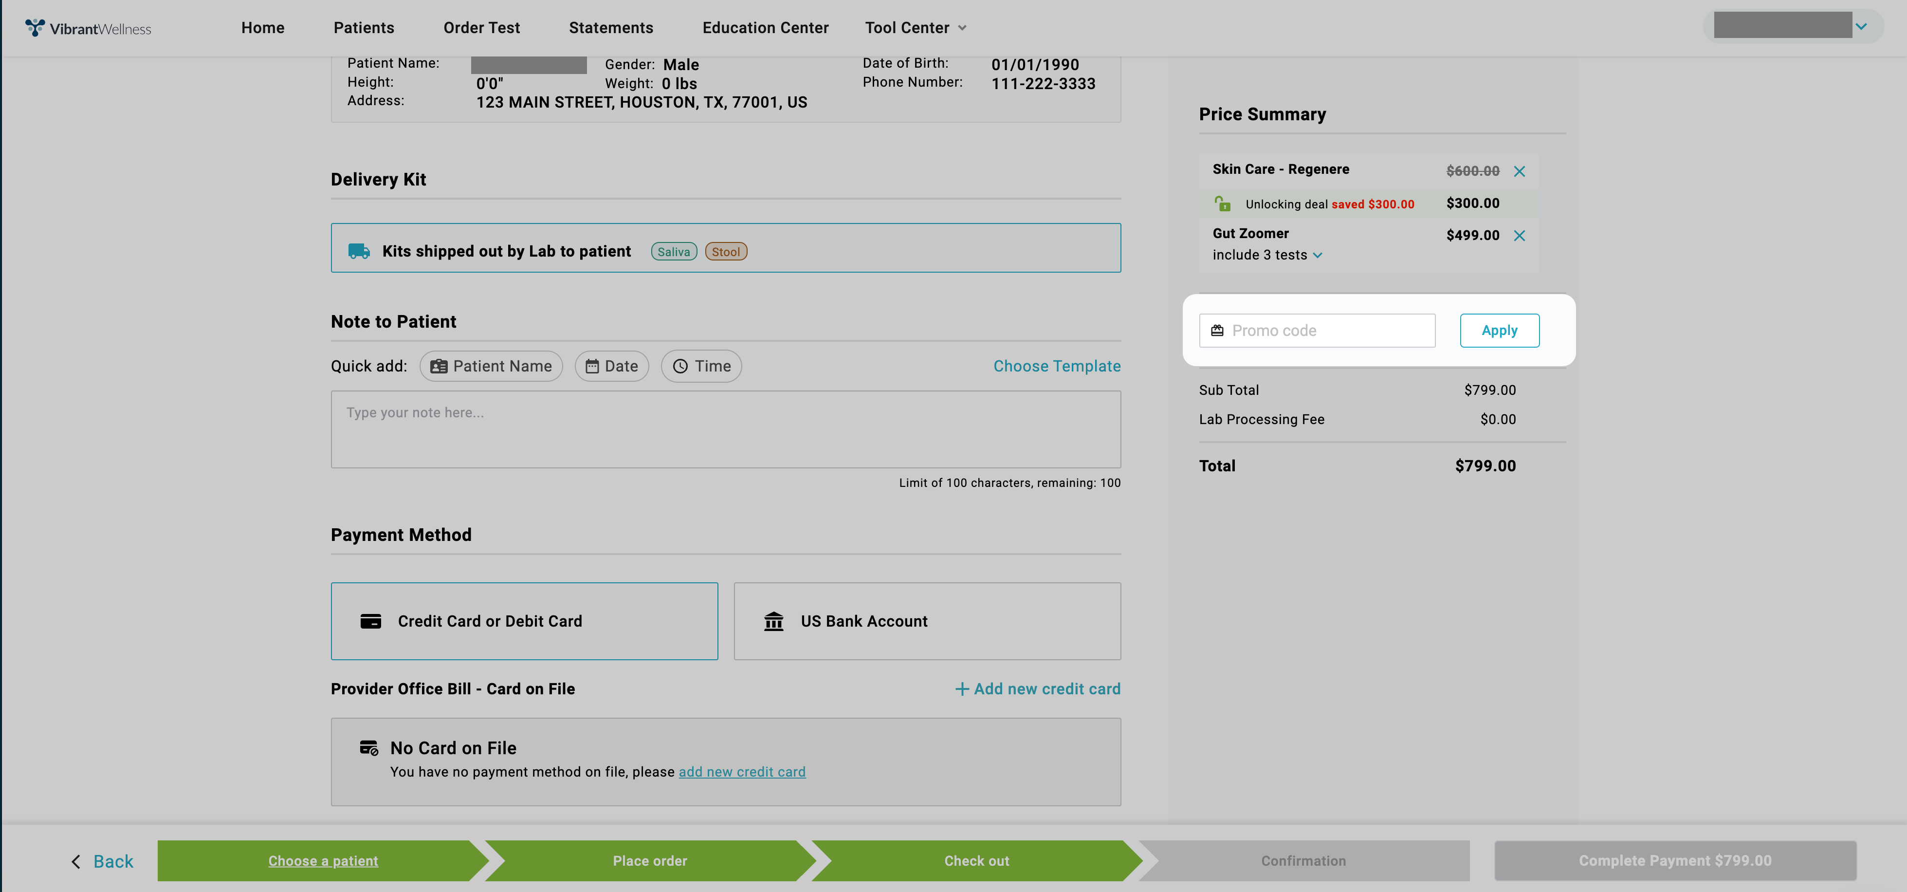Click the crossed-out $600.00 price

tap(1472, 171)
